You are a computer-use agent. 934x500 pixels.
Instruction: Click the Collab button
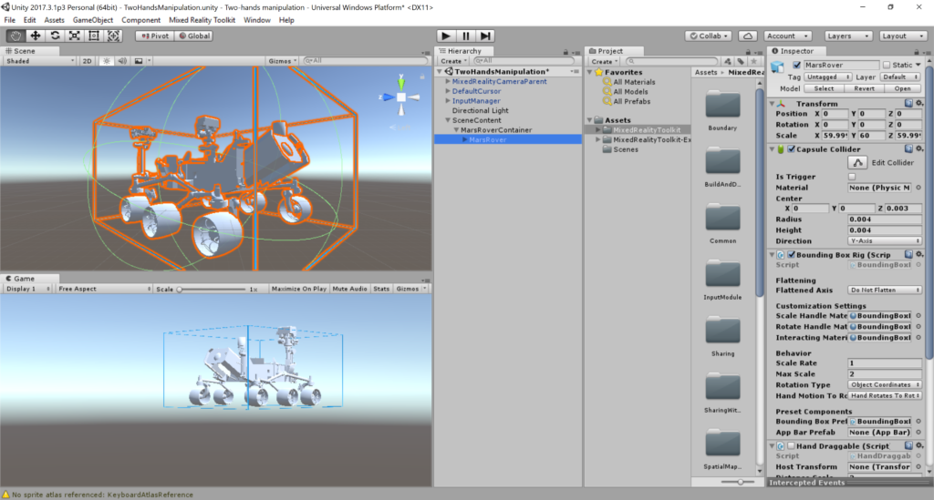709,36
